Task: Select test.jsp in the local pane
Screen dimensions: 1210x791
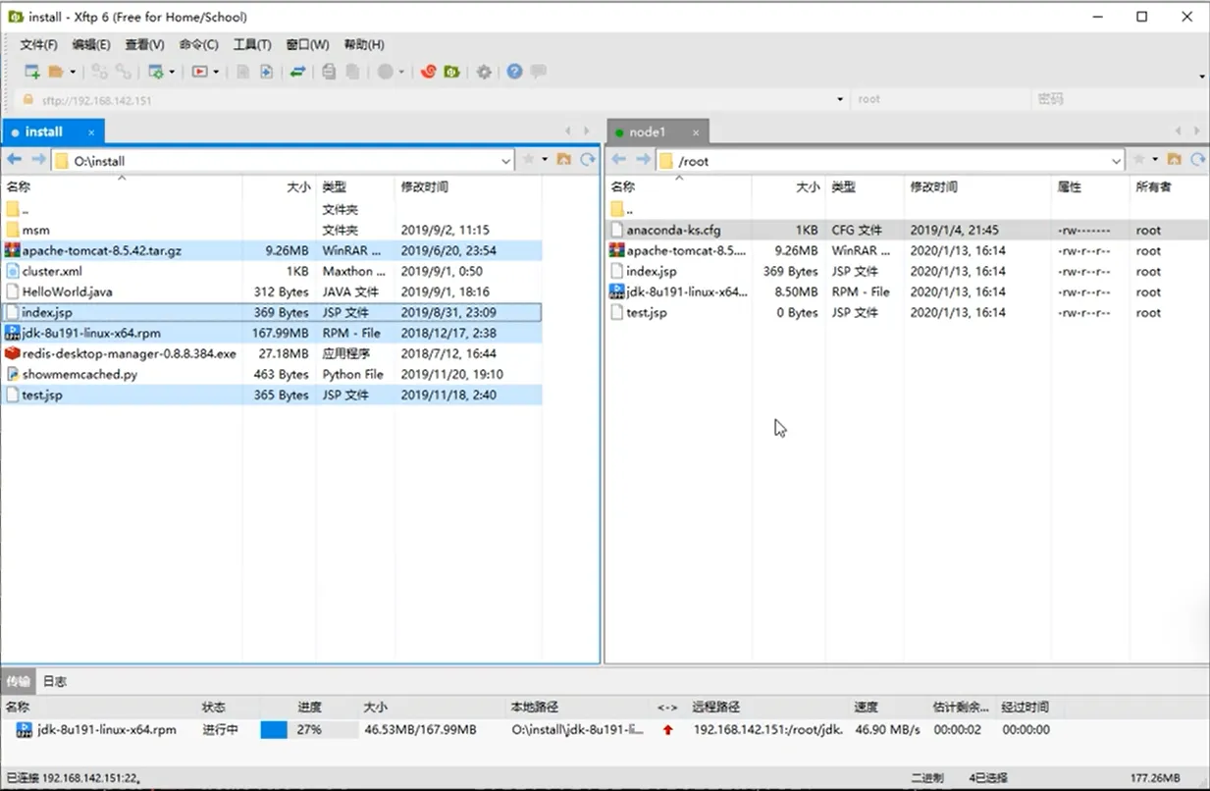Action: 271,395
